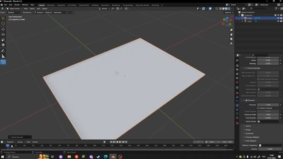Viewport: 283px width, 159px height.
Task: Select the Select Box tool
Action: [3, 18]
